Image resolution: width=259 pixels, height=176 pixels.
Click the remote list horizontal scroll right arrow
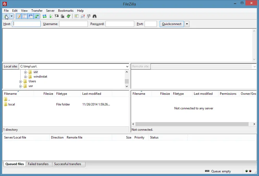click(x=254, y=124)
